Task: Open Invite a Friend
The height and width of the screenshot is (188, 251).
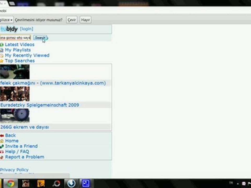Action: (x=21, y=146)
